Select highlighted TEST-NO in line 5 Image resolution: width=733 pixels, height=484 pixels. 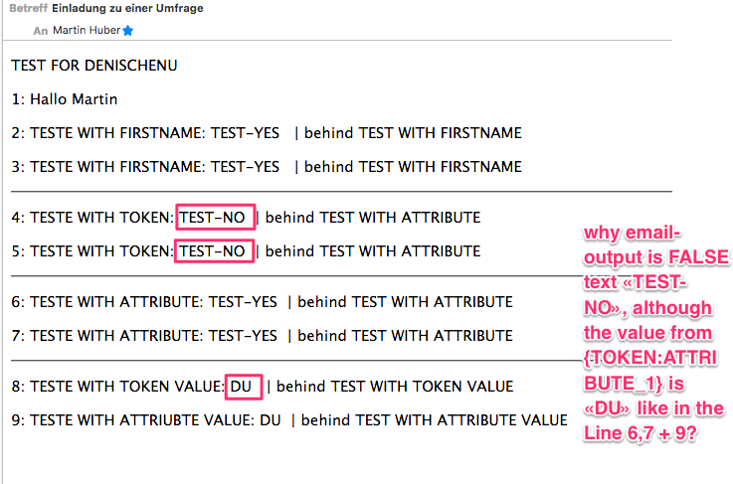(x=213, y=251)
